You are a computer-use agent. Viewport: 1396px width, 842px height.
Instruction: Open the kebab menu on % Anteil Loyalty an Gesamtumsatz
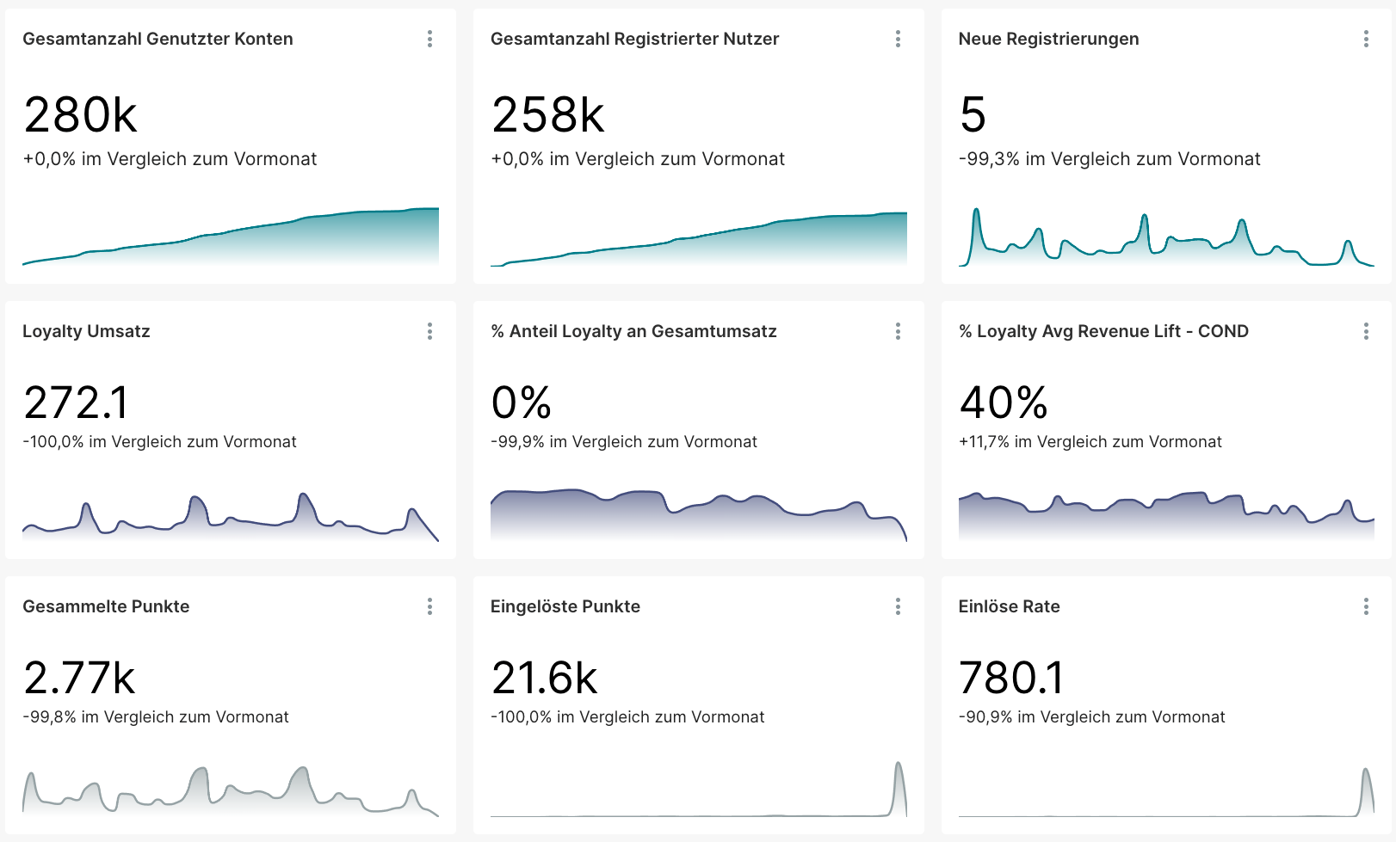coord(898,331)
